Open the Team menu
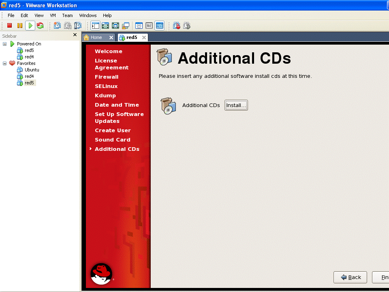The width and height of the screenshot is (389, 292). click(x=68, y=15)
